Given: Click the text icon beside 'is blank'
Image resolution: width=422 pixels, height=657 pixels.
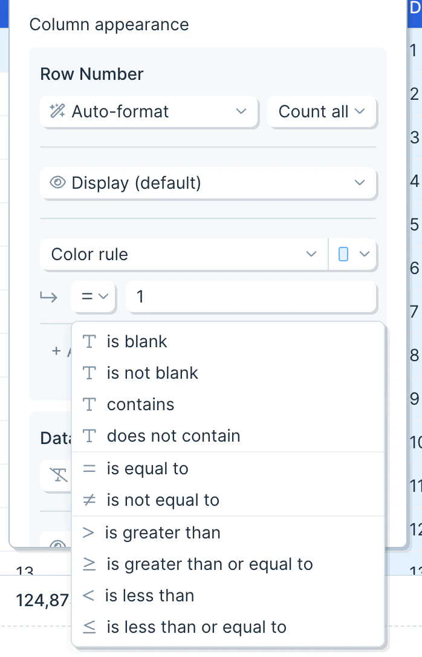Looking at the screenshot, I should tap(89, 342).
